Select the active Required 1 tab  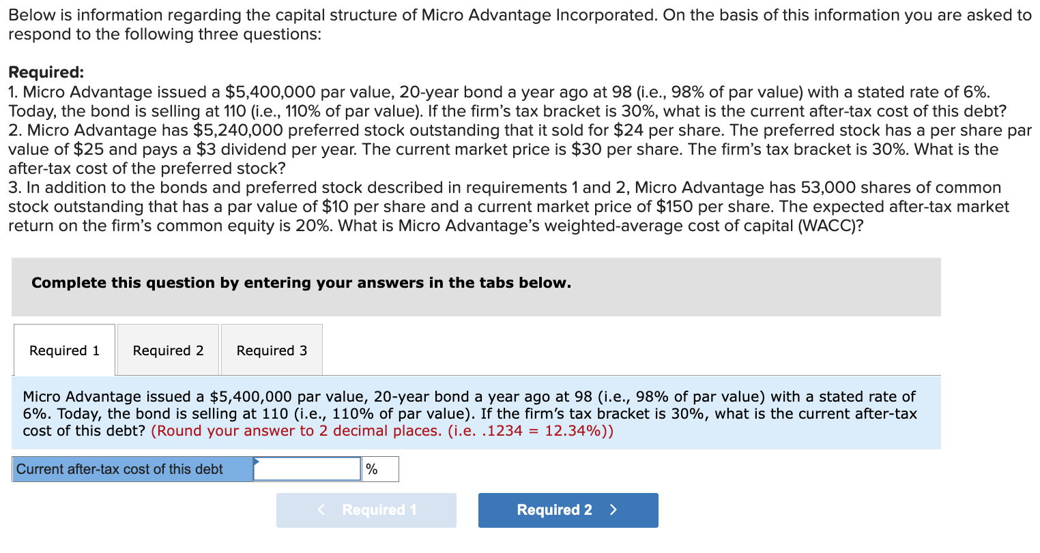point(63,350)
